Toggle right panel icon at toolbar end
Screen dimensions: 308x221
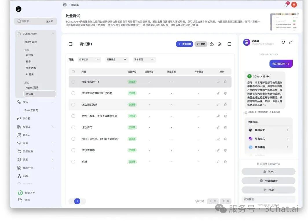click(230, 44)
